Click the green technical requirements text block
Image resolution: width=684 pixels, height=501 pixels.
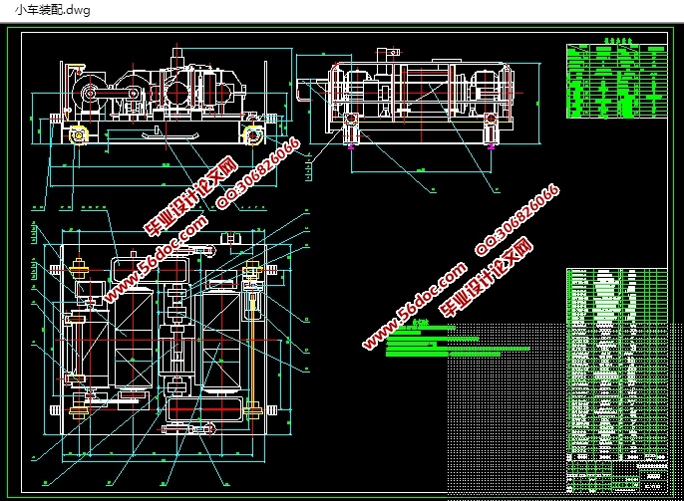[x=457, y=340]
